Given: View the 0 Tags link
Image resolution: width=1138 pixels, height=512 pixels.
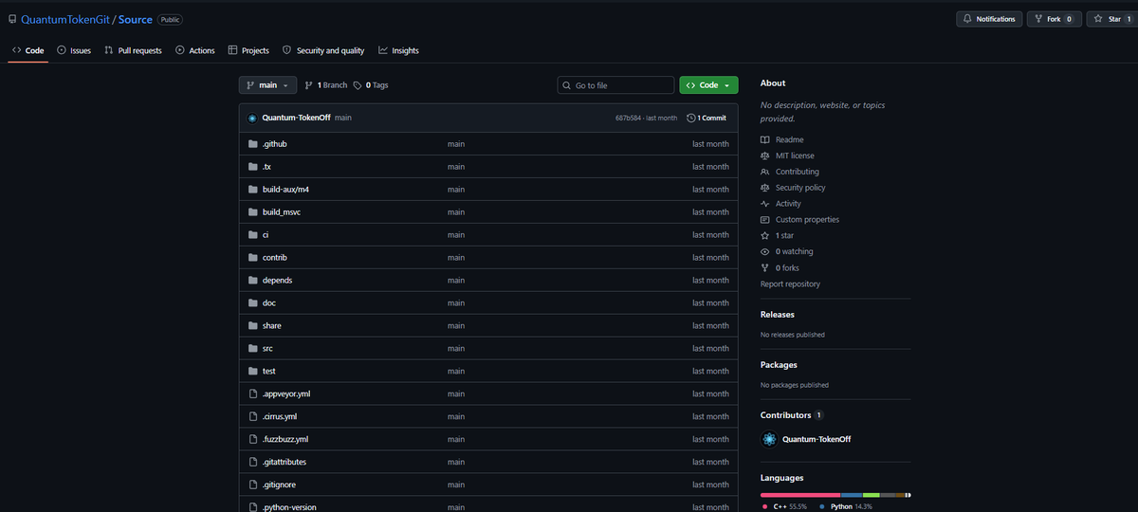Looking at the screenshot, I should [371, 85].
